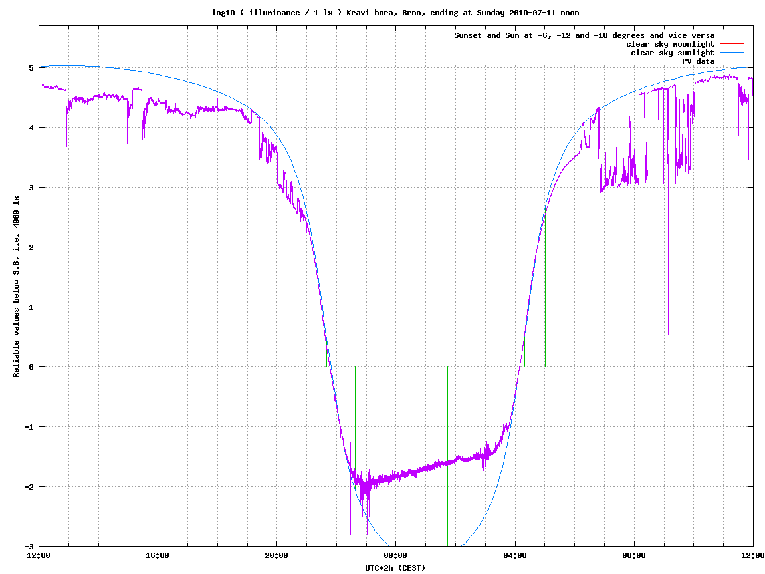
Task: Select legend entry 'Sunset and Sun at -6, -12 and -18 degrees'
Action: (584, 35)
